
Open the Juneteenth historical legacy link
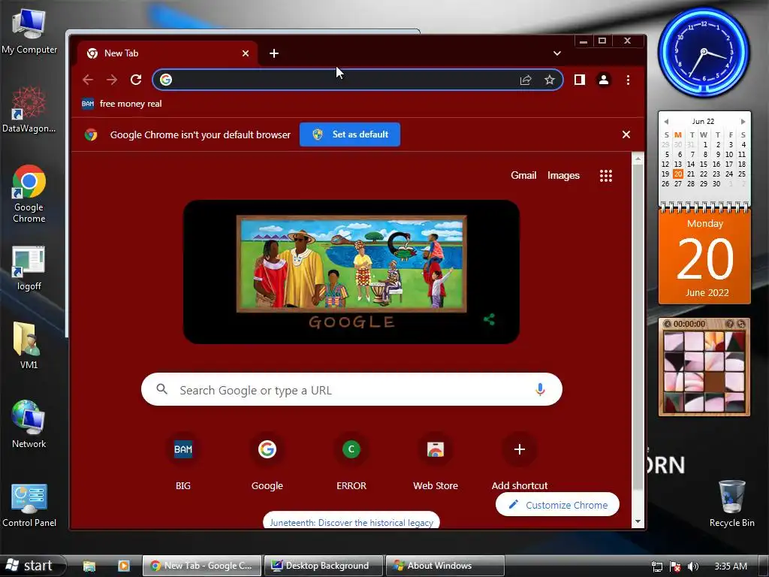[x=351, y=521]
